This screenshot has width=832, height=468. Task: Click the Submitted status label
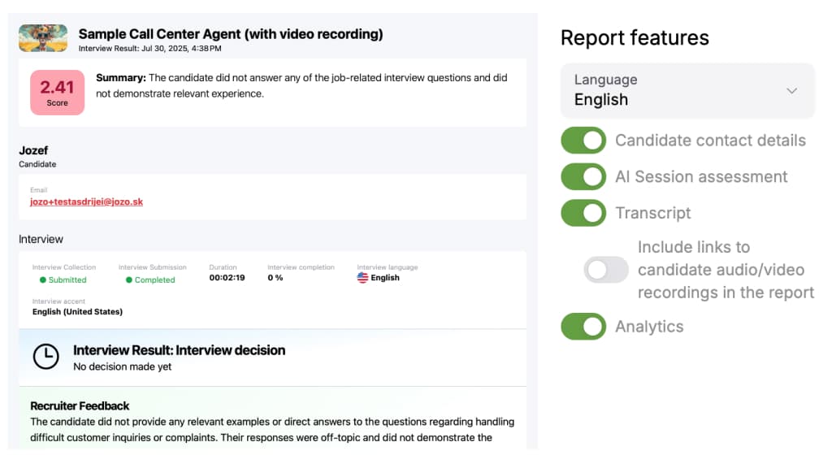point(67,280)
